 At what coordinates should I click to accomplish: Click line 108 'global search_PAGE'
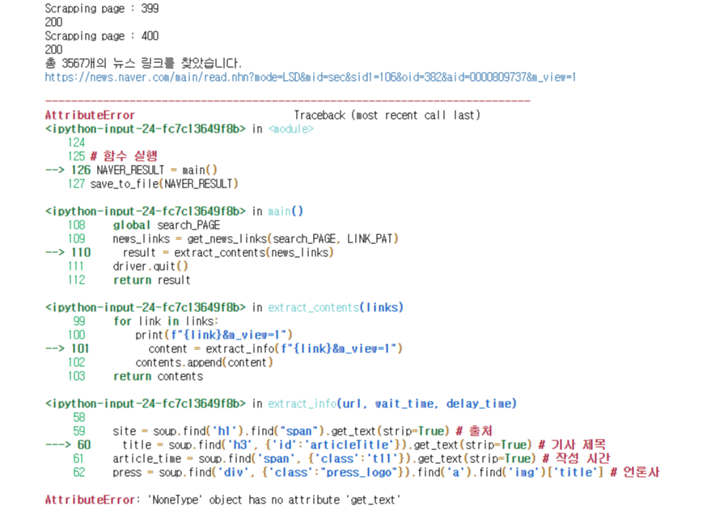pos(167,225)
